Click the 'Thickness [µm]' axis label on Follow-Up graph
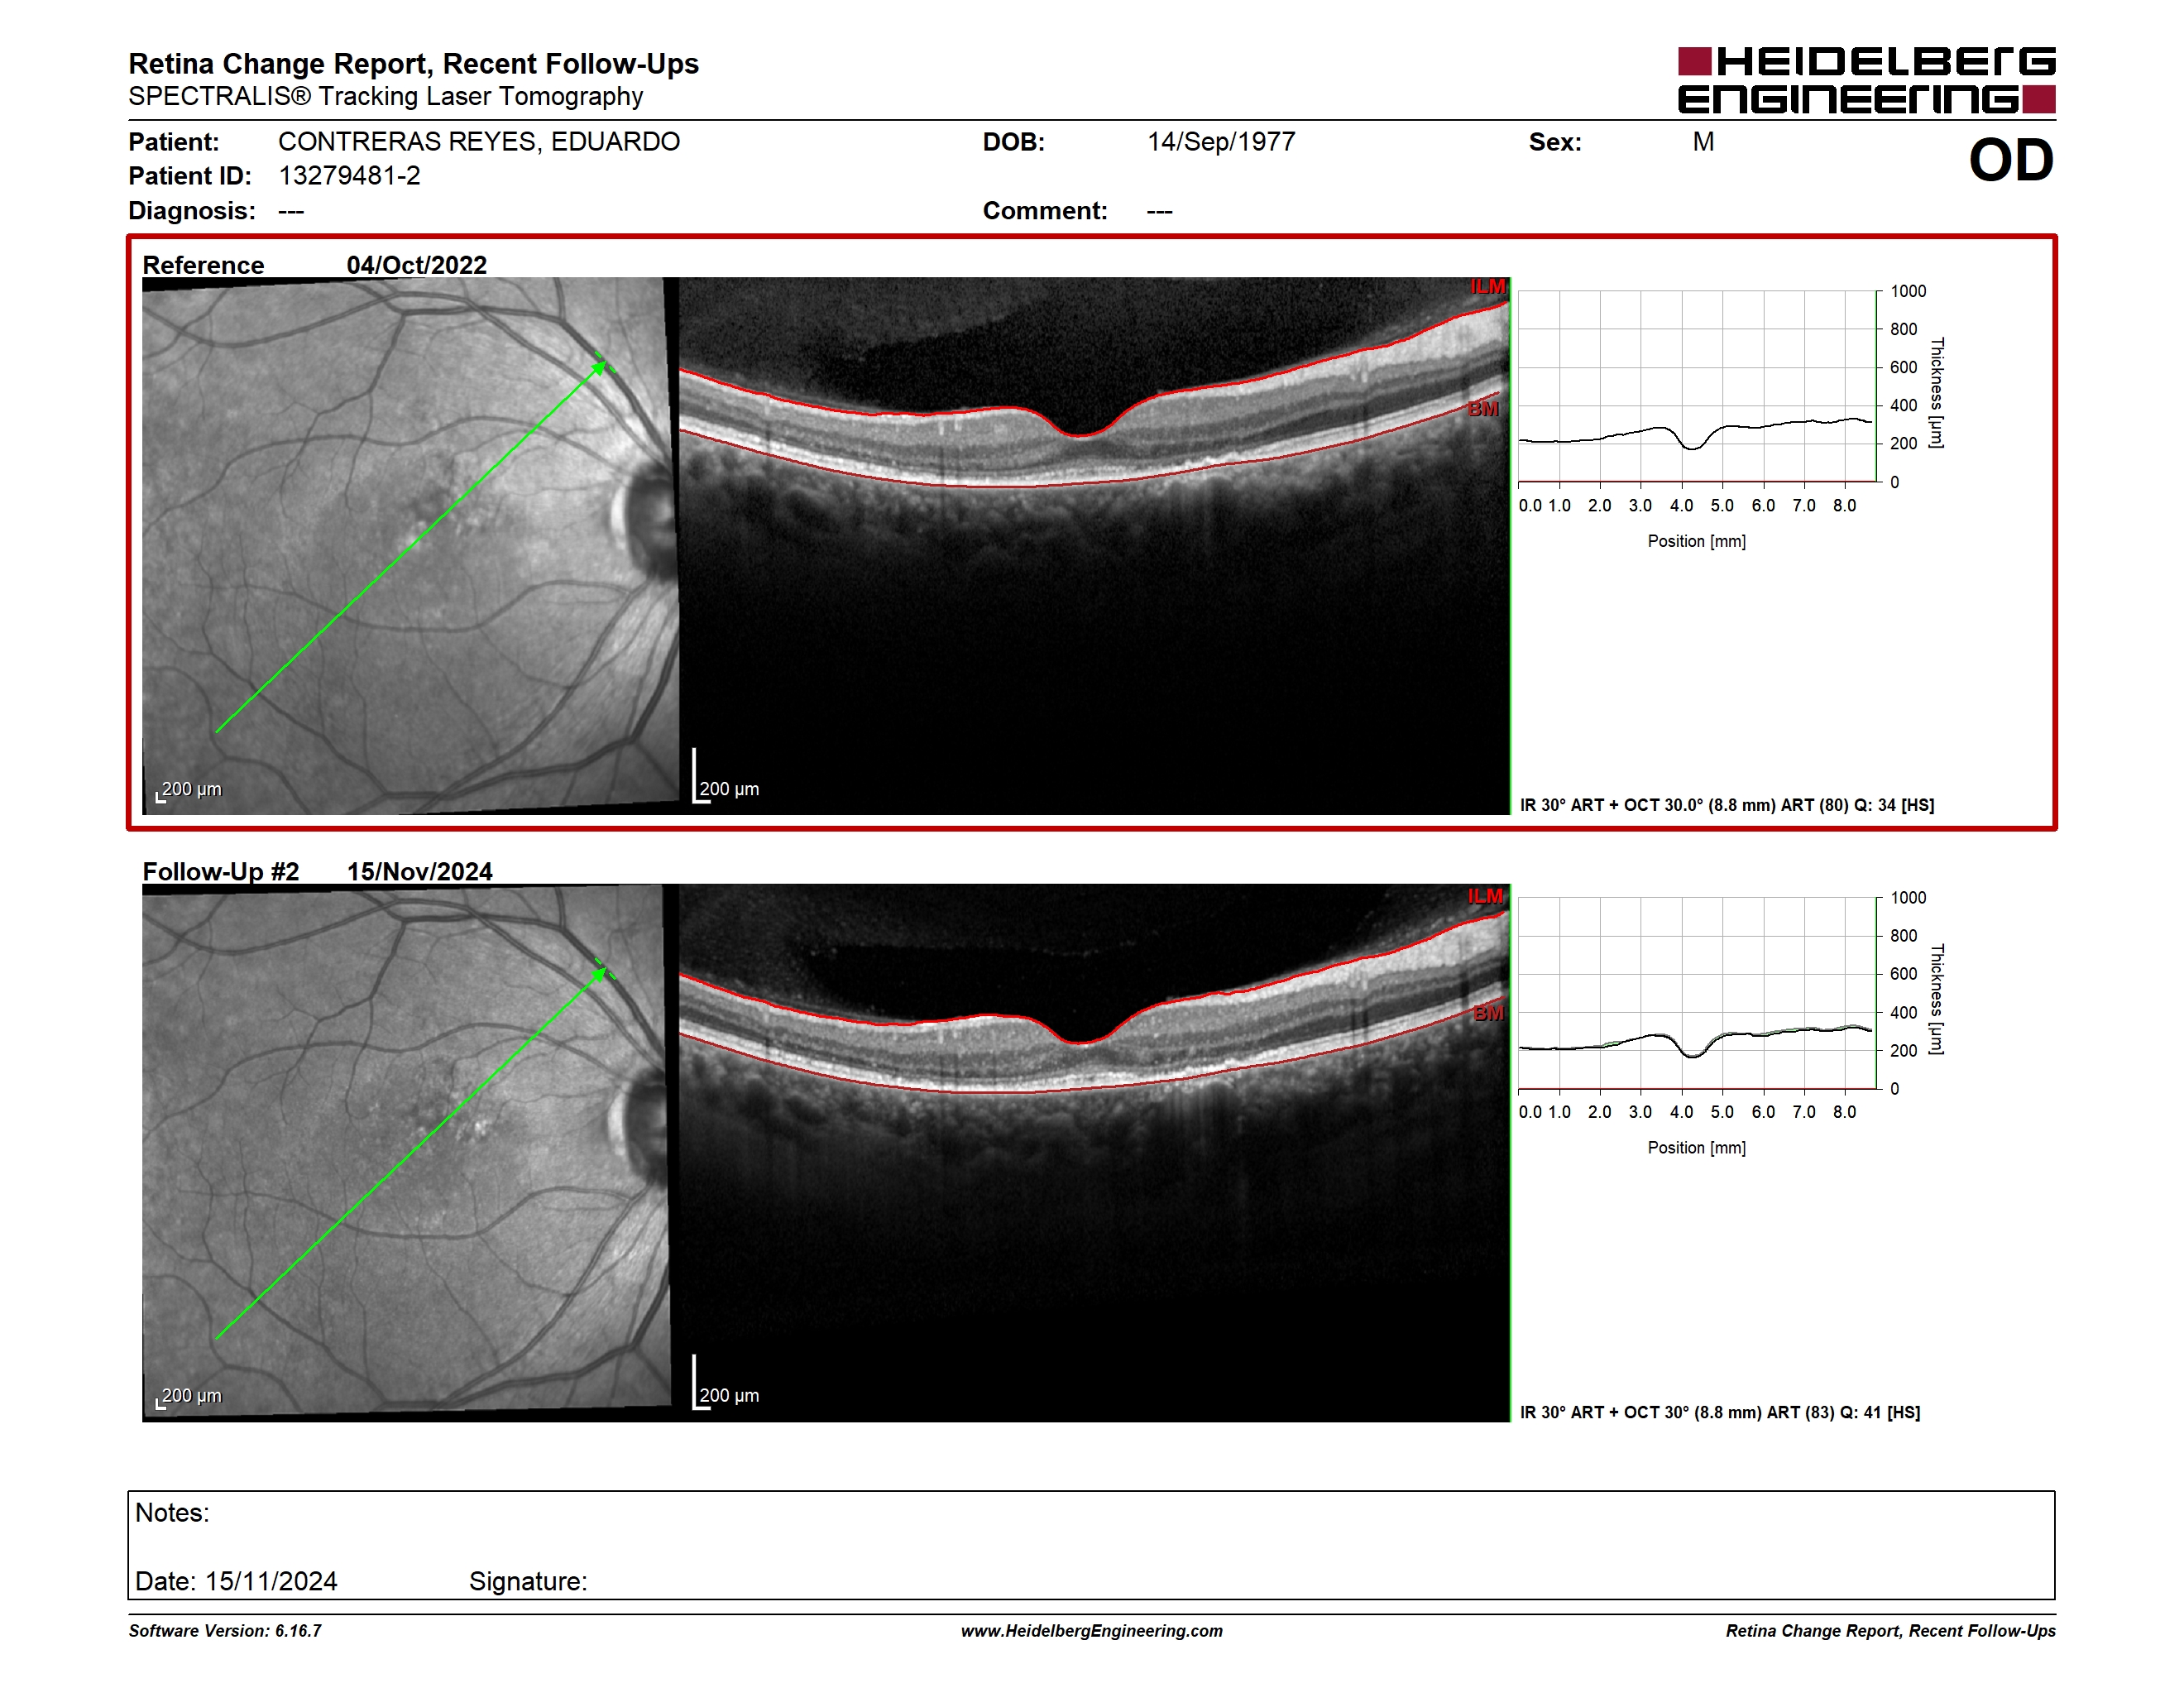Image resolution: width=2184 pixels, height=1688 pixels. point(1937,999)
